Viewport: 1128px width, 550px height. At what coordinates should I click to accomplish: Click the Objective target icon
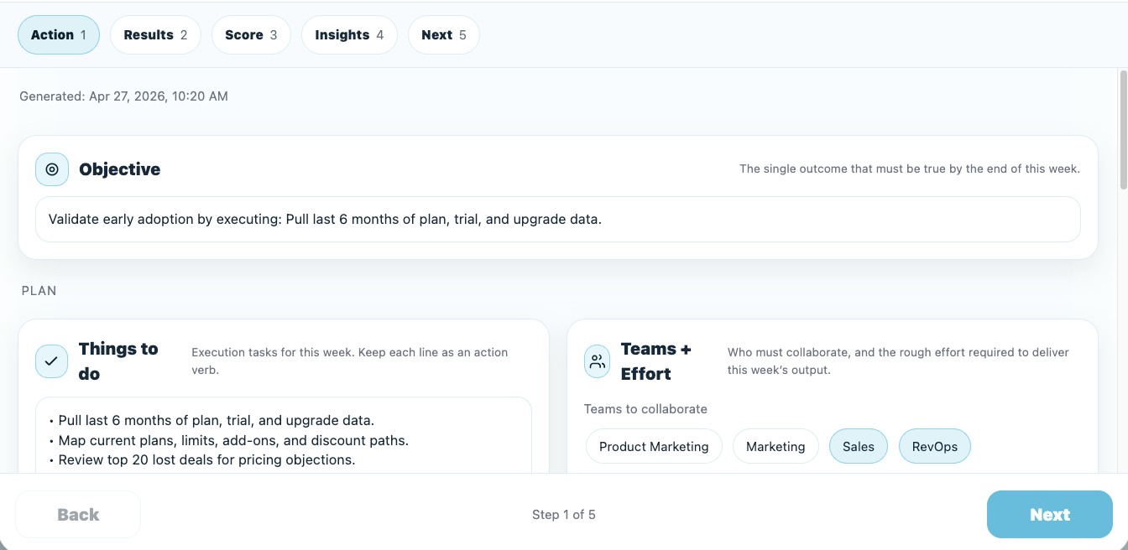[x=52, y=169]
